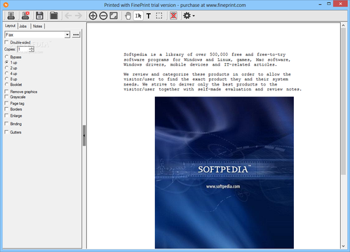Toggle the Enlarge checkbox

pos(6,115)
